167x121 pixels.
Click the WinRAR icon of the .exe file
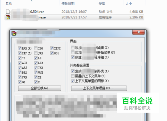pyautogui.click(x=8, y=17)
